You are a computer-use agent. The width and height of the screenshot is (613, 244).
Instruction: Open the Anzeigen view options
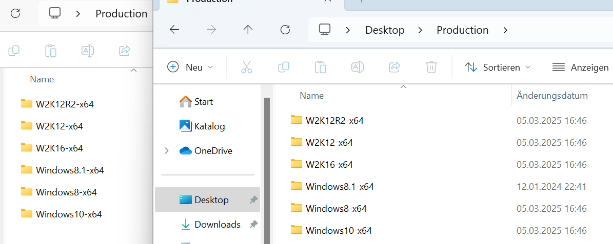(580, 67)
